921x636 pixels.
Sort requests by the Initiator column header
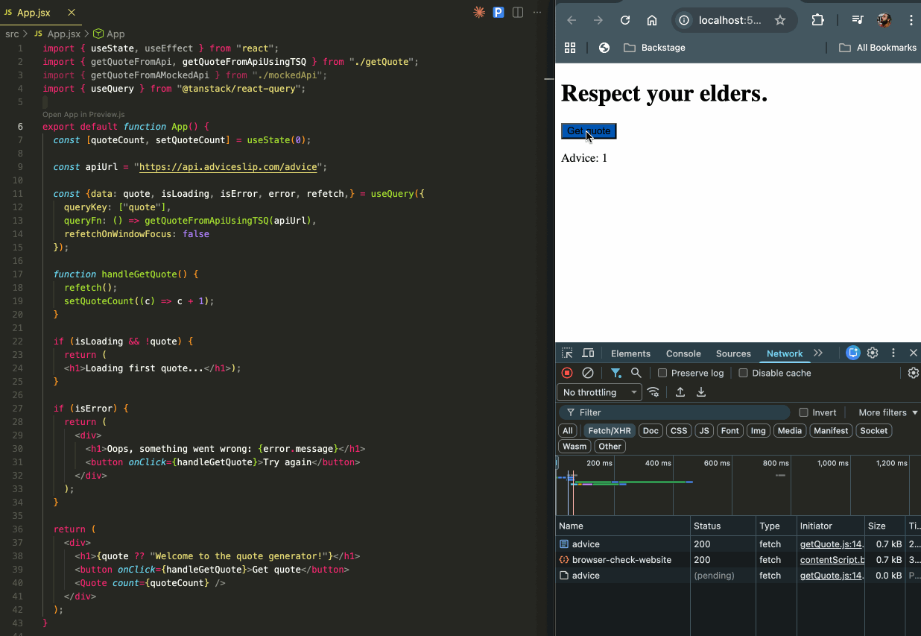831,526
